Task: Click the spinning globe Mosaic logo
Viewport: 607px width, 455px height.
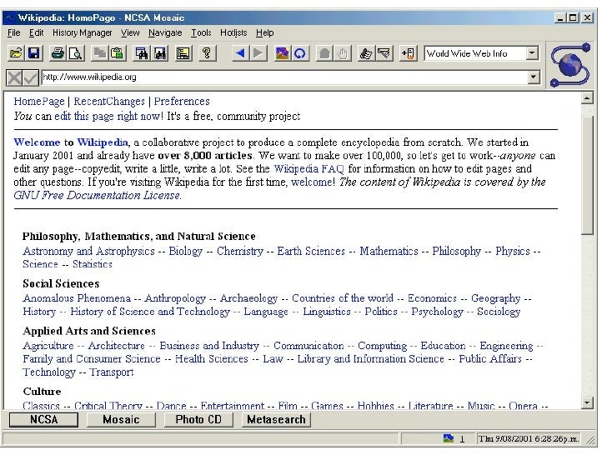Action: pos(571,65)
